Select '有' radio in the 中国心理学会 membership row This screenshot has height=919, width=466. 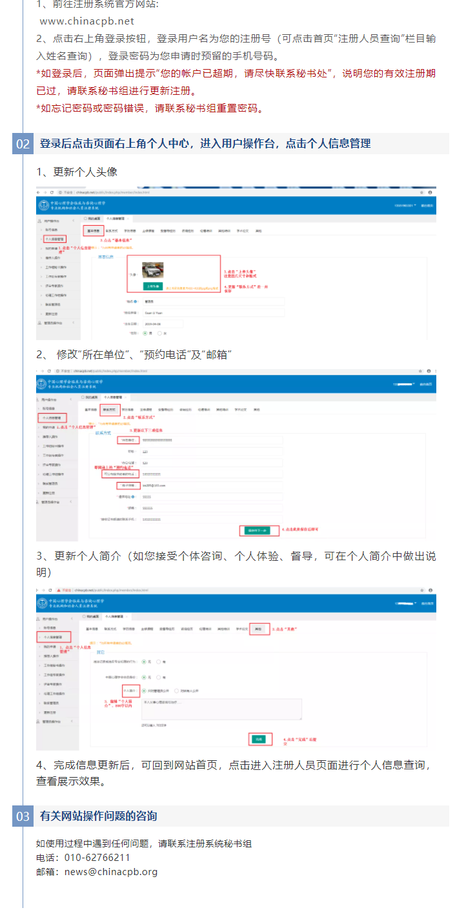coord(159,676)
